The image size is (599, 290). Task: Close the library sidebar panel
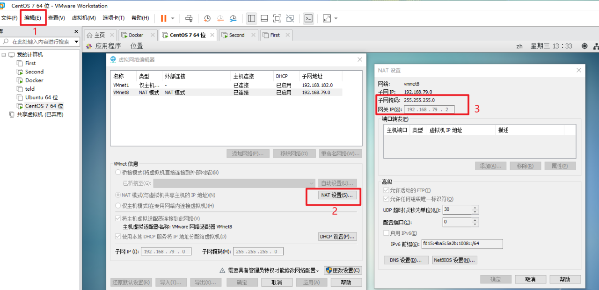76,31
